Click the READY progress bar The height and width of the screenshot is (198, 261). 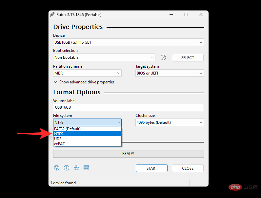pyautogui.click(x=128, y=154)
